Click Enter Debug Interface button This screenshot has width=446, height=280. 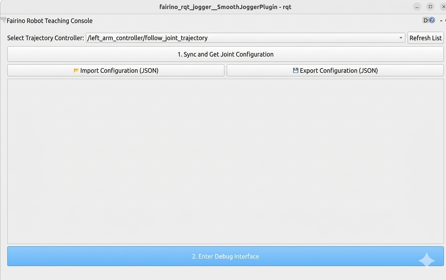(226, 256)
